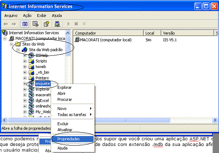Select the MACORATI computer icon in the tree
The image size is (219, 153).
point(12,39)
